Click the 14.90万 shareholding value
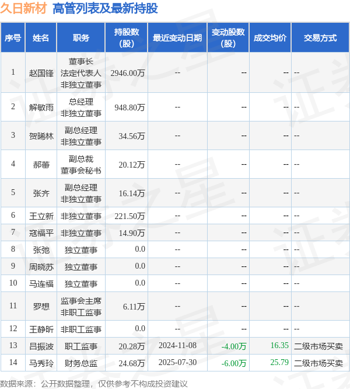This screenshot has width=350, height=389. point(131,233)
